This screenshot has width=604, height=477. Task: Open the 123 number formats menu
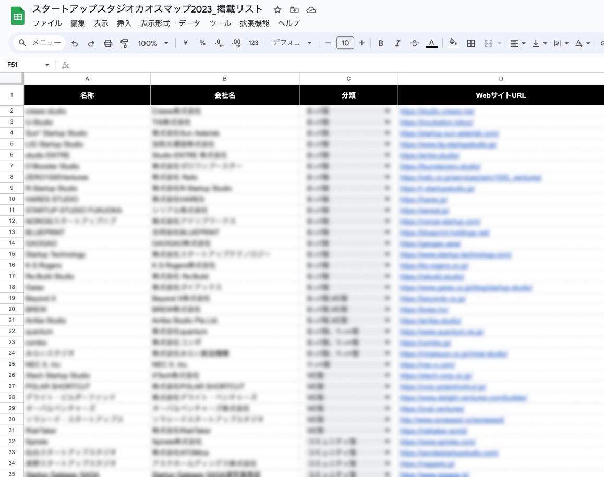[253, 43]
